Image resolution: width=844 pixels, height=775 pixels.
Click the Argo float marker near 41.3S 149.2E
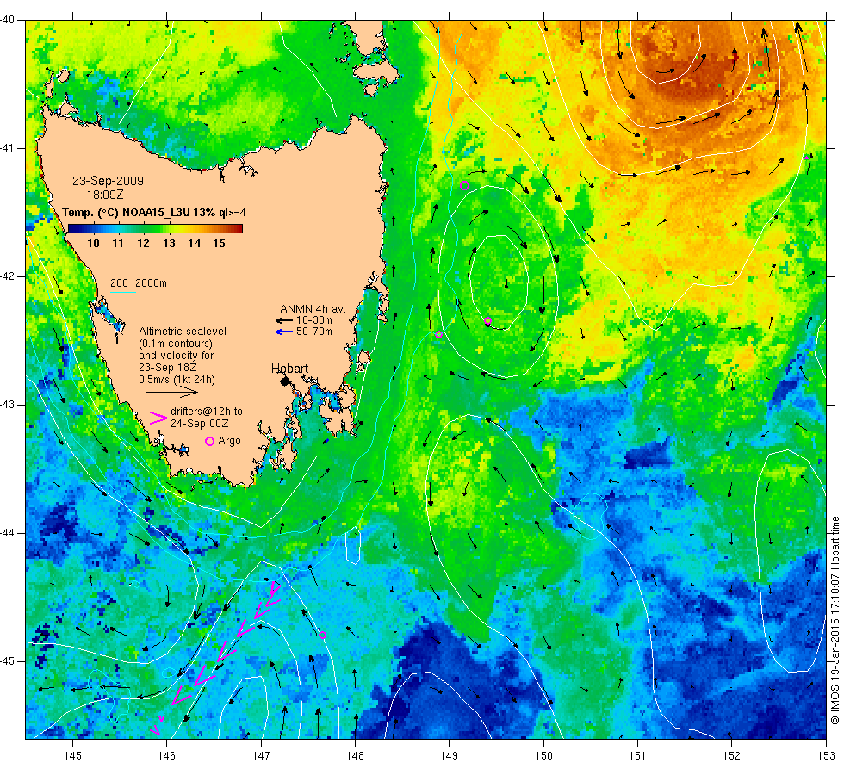(x=464, y=186)
